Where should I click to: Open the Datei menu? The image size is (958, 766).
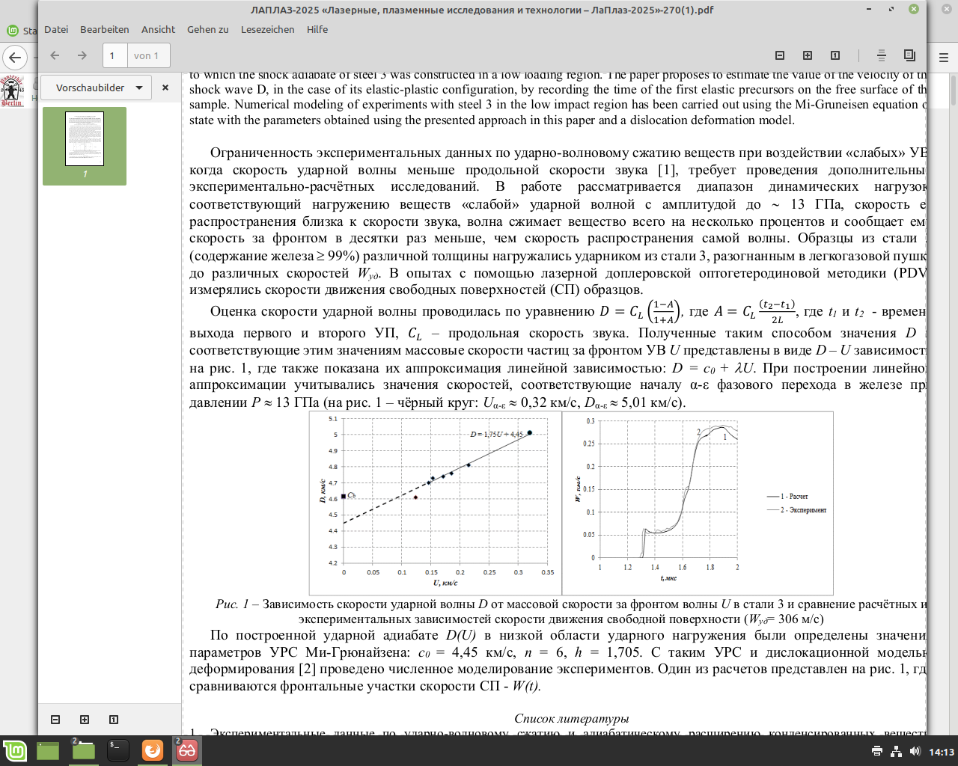tap(56, 30)
